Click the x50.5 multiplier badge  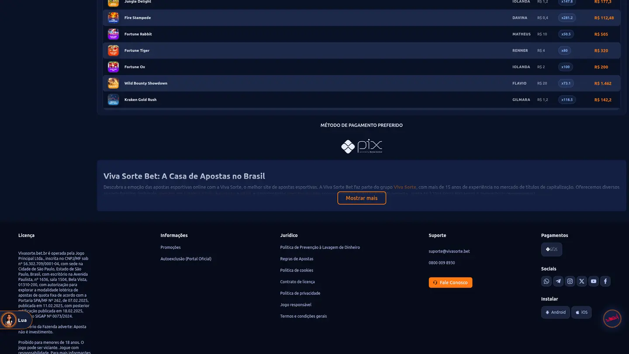coord(566,34)
